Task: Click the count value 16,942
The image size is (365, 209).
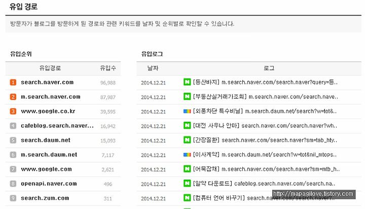Action: tap(108, 126)
